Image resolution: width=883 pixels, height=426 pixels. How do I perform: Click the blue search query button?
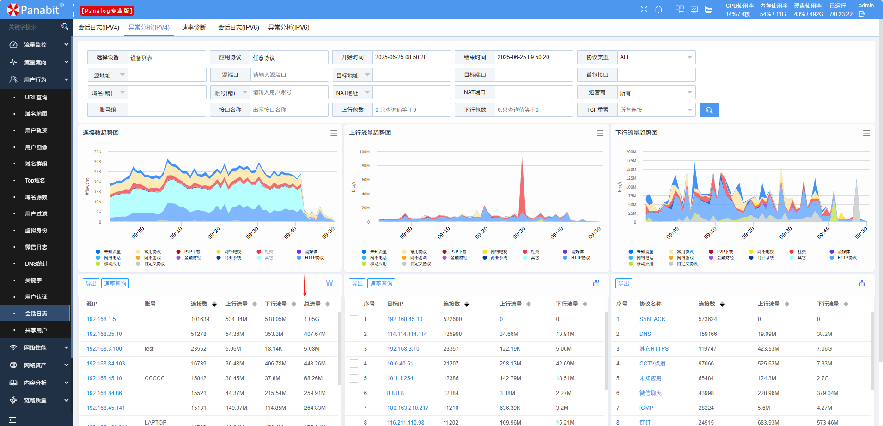[709, 110]
